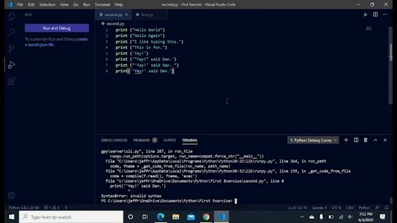Viewport: 397px width, 223px height.
Task: Open the Run menu
Action: [87, 4]
